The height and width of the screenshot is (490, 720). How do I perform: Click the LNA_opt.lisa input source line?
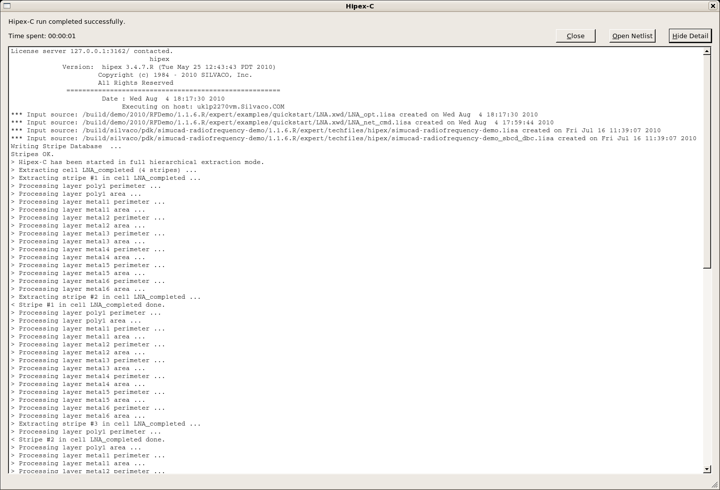point(274,114)
